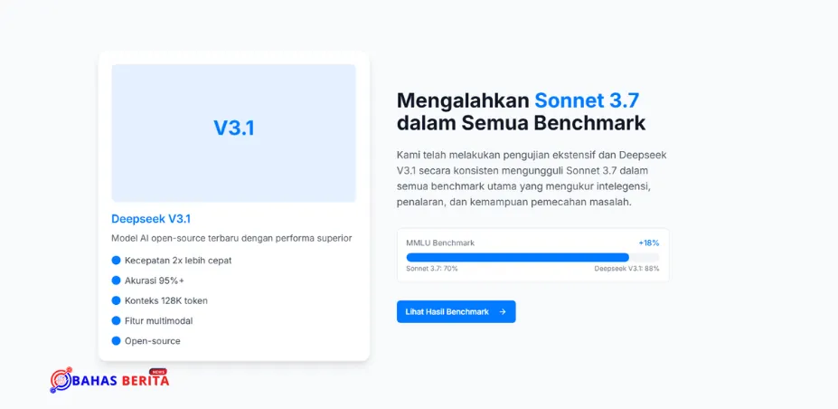Open the Deepseek V3.1 title link
Image resolution: width=838 pixels, height=409 pixels.
(151, 219)
